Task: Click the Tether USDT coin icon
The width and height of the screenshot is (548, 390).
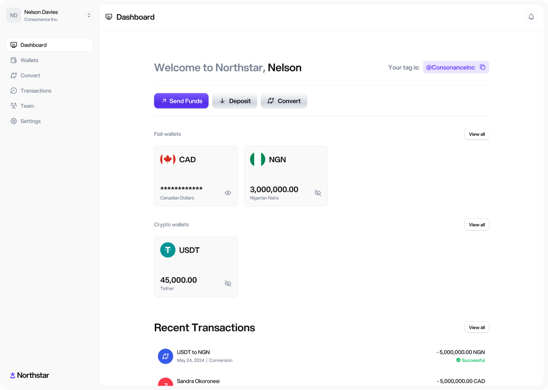Action: pyautogui.click(x=168, y=250)
